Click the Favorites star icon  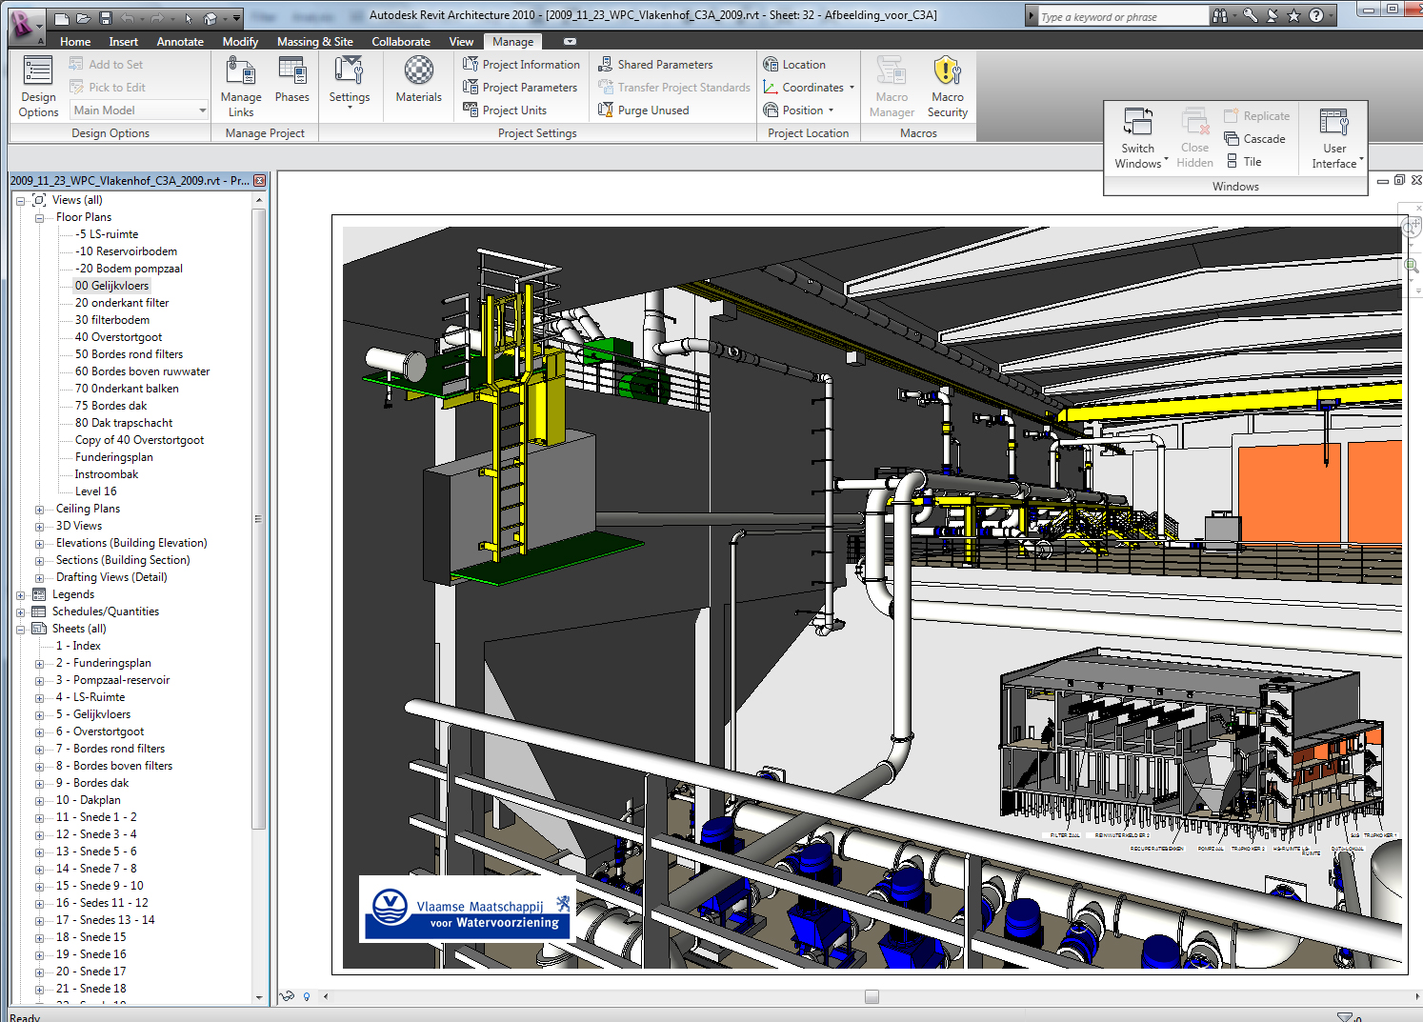1293,16
